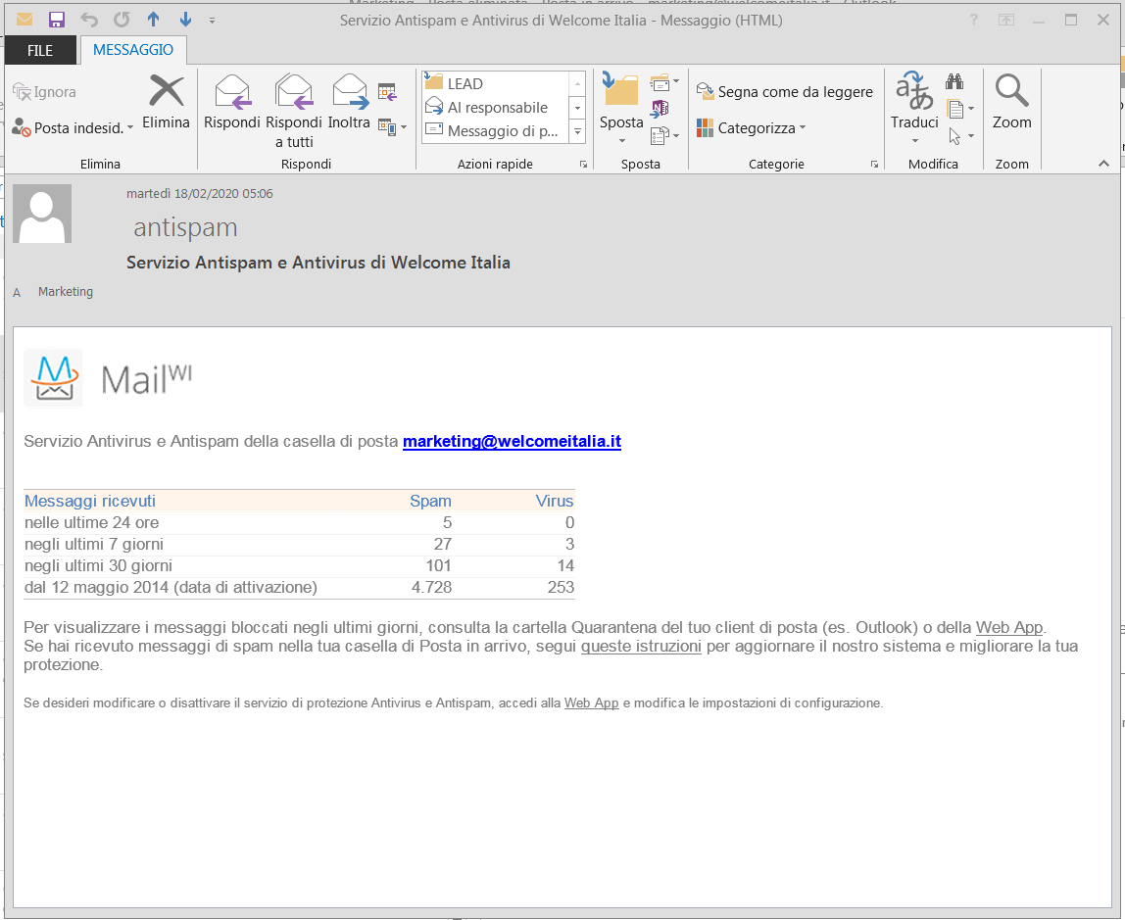Open the Traduci translate tool

click(x=914, y=106)
